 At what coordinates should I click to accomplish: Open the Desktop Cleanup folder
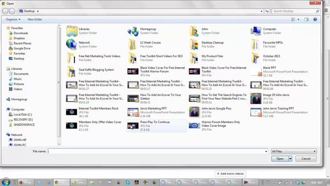coord(194,44)
